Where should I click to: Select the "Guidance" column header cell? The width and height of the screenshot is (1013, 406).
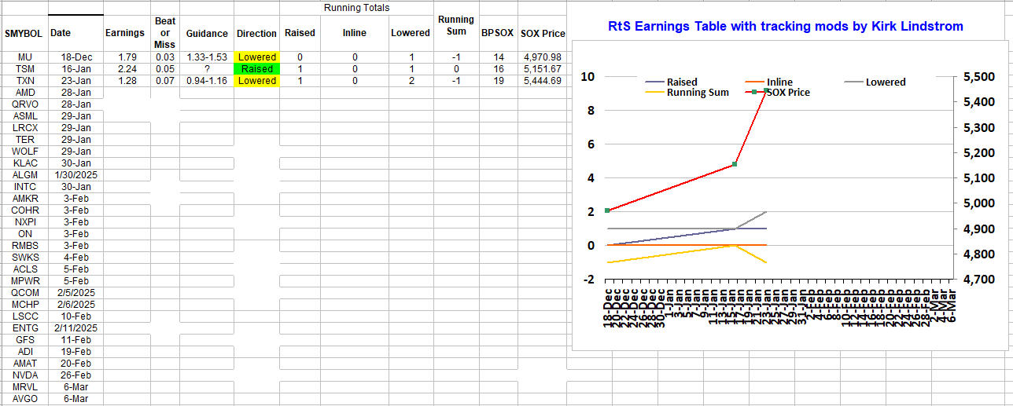[x=207, y=34]
